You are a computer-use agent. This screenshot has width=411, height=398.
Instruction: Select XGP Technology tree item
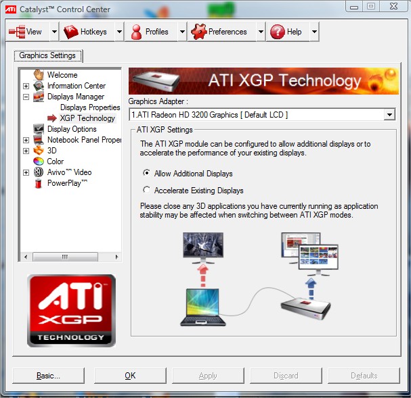[x=87, y=118]
